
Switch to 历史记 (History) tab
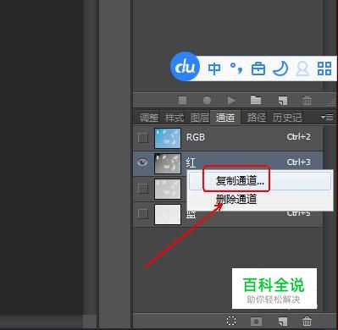click(x=287, y=118)
